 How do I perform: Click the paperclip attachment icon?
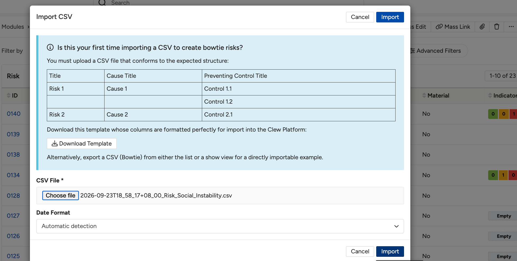coord(482,27)
